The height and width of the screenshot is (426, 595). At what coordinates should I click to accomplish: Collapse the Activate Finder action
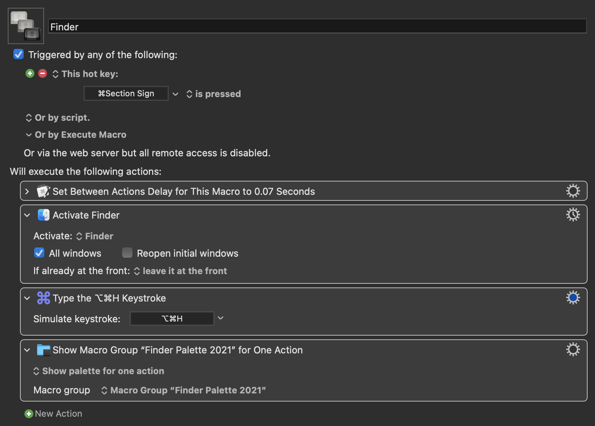(27, 215)
